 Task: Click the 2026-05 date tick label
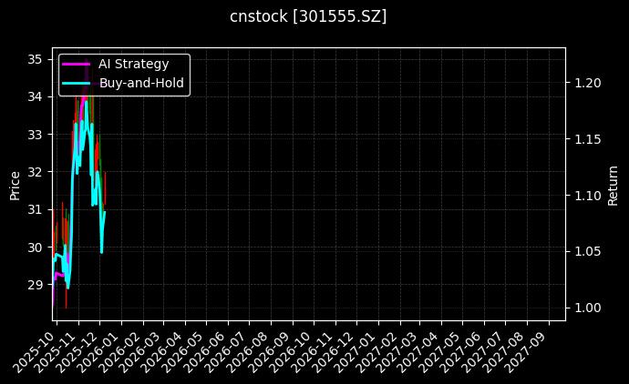pos(184,353)
